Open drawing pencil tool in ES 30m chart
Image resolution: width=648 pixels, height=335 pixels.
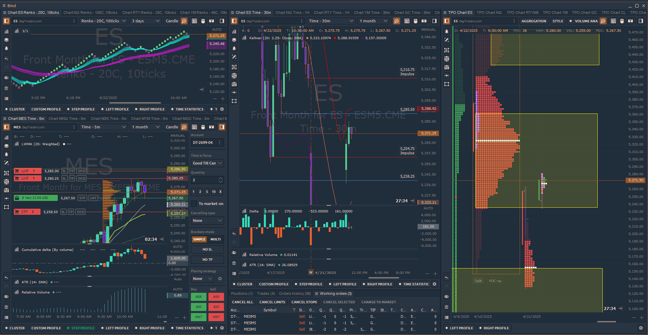tap(234, 57)
